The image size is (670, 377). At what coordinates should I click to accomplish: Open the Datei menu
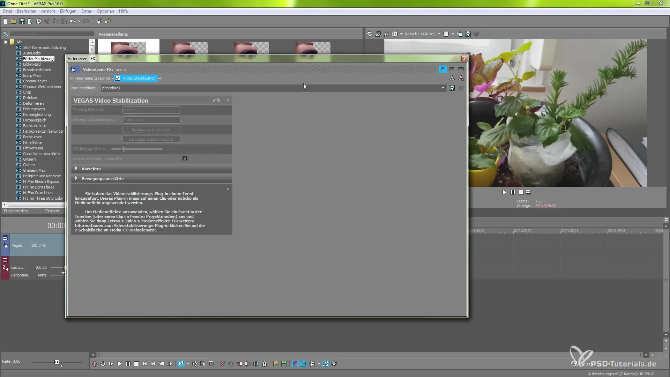(x=7, y=11)
